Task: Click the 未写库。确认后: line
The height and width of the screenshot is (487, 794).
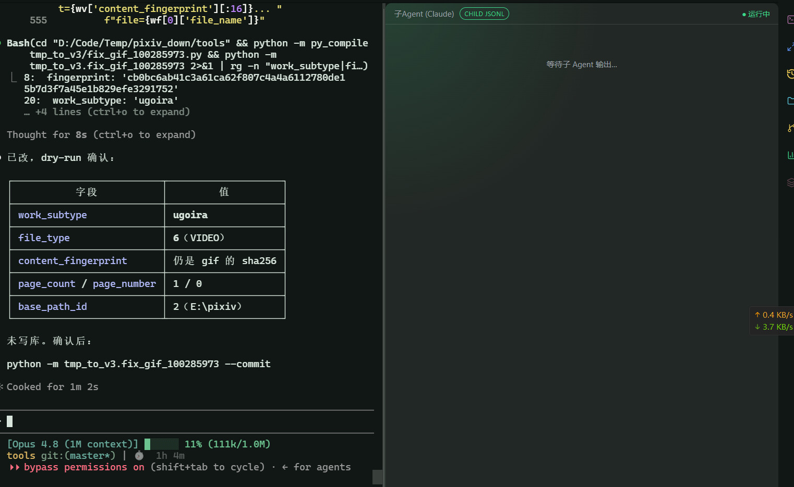Action: [x=50, y=341]
